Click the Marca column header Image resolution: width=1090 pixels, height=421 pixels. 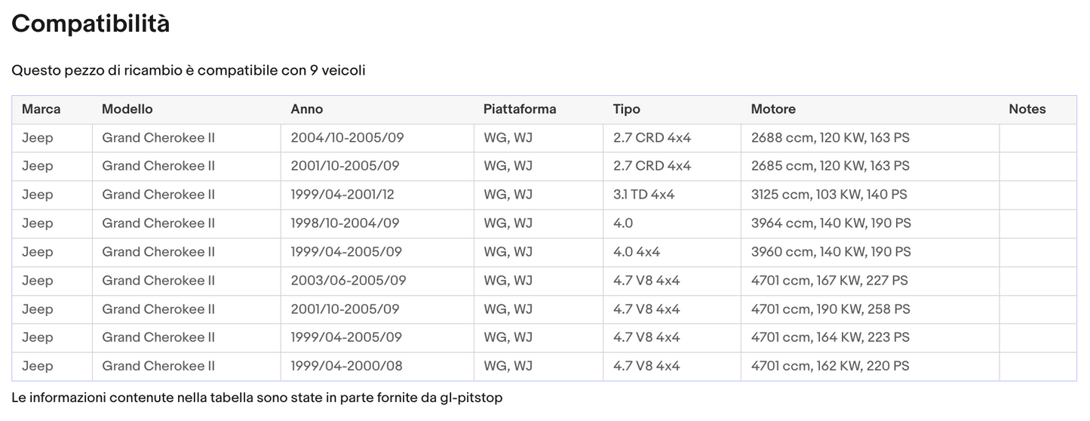pos(41,109)
